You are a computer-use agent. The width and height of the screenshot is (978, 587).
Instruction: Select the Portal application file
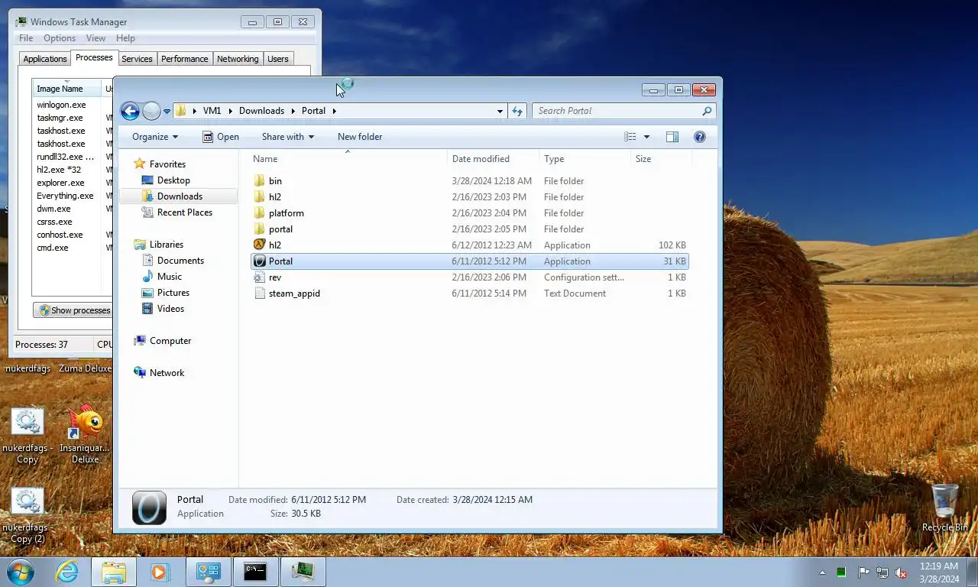pyautogui.click(x=470, y=261)
